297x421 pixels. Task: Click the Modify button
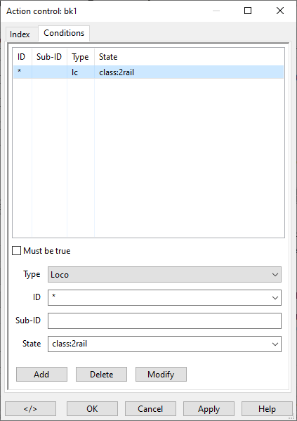(161, 375)
